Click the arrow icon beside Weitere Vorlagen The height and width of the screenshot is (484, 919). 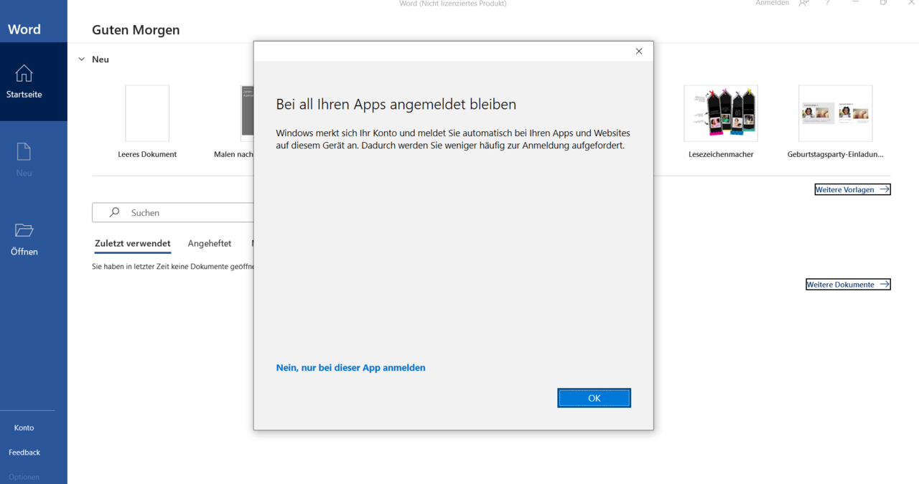pos(884,190)
